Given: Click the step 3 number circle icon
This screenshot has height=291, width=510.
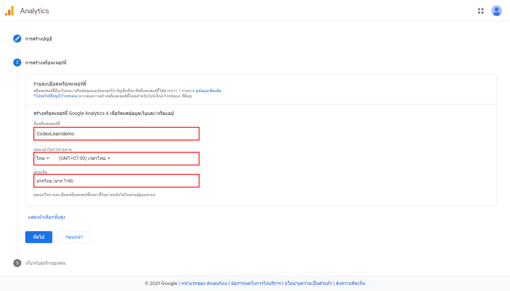Looking at the screenshot, I should tap(17, 263).
